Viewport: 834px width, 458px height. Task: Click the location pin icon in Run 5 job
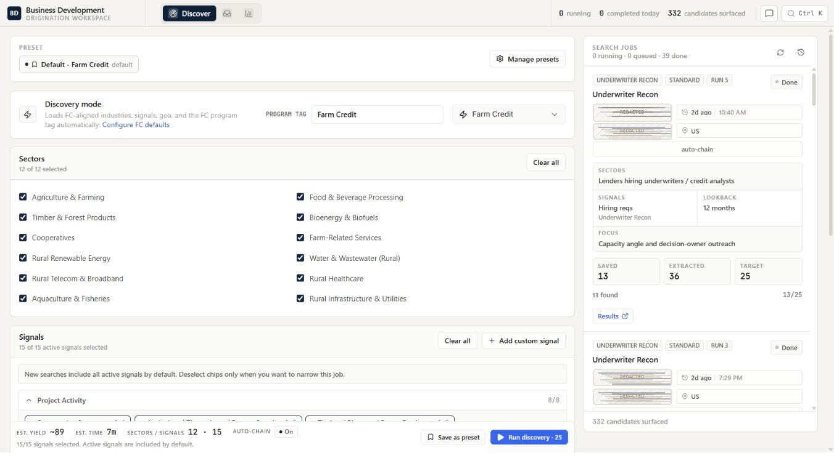(685, 131)
